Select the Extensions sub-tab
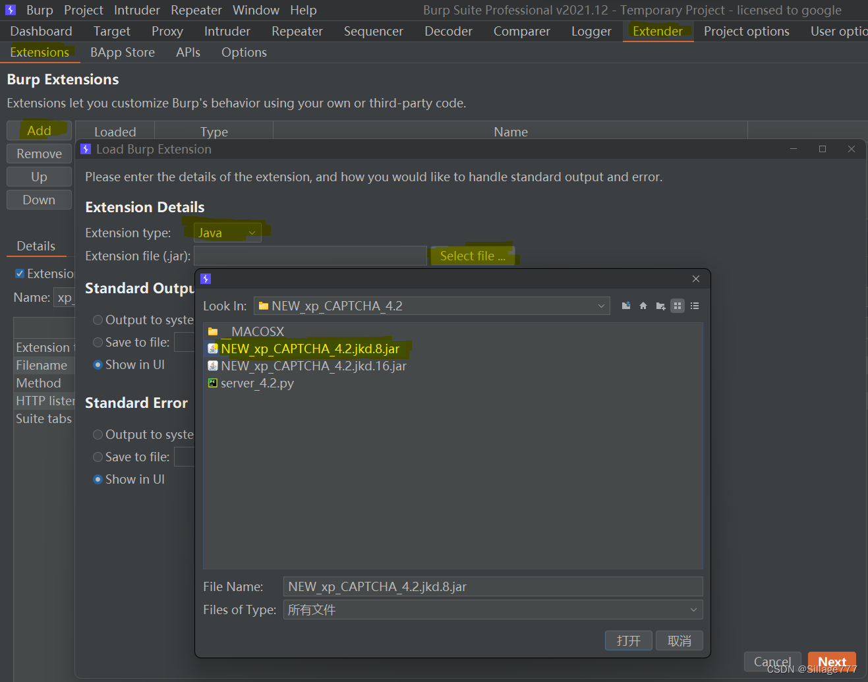868x682 pixels. (40, 52)
